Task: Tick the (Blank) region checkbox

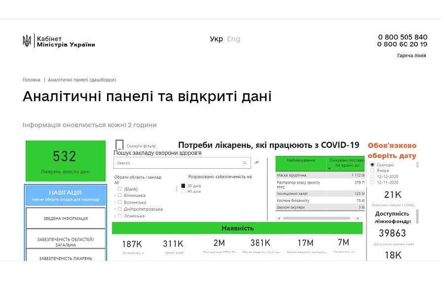Action: pyautogui.click(x=119, y=189)
